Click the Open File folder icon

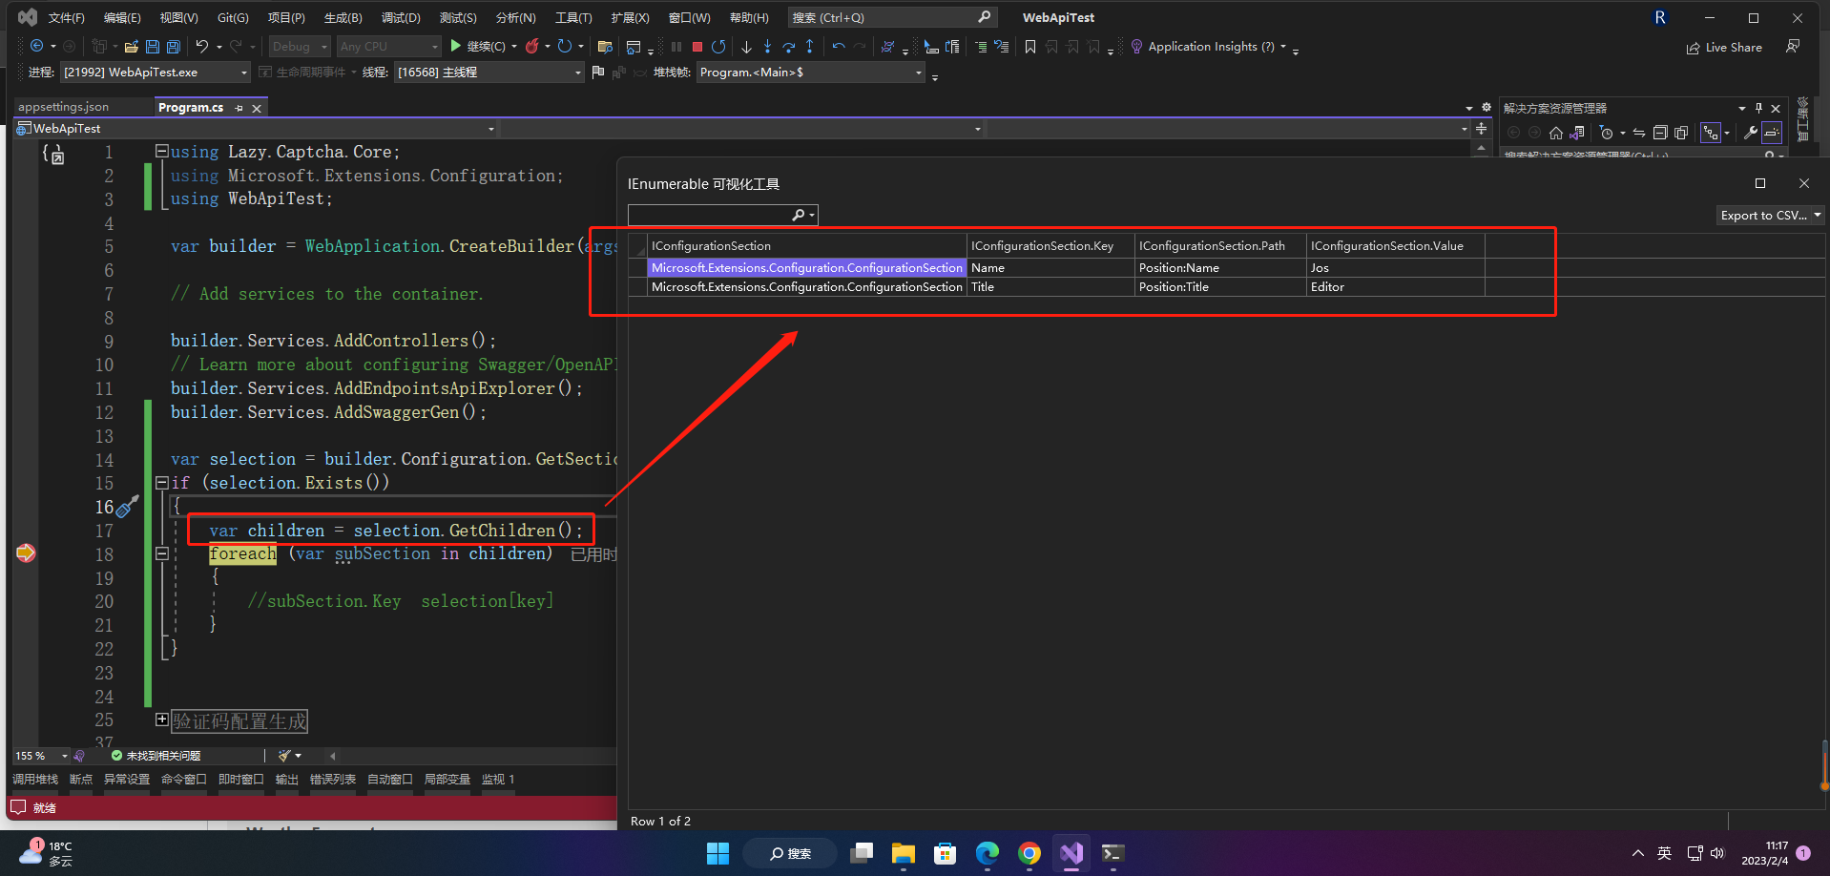[132, 46]
